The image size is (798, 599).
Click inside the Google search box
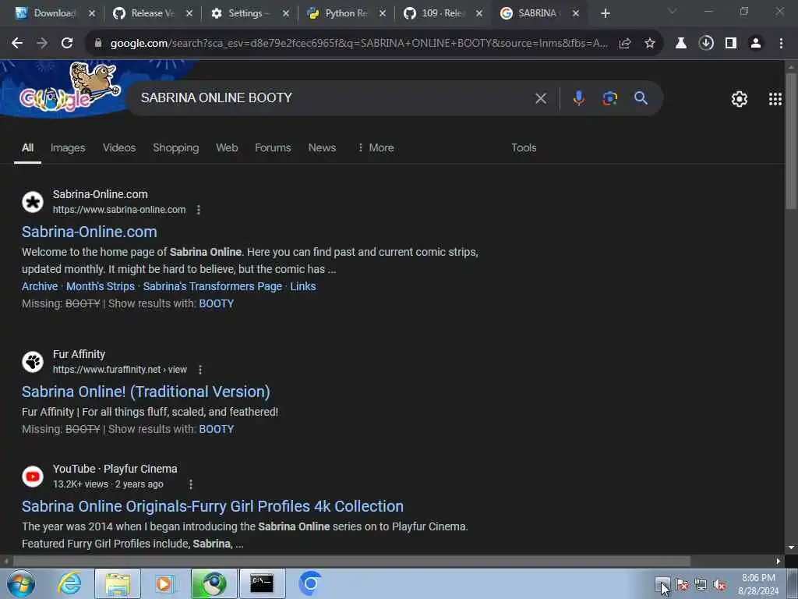pyautogui.click(x=330, y=97)
